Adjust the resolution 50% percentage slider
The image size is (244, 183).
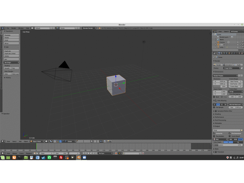click(220, 86)
